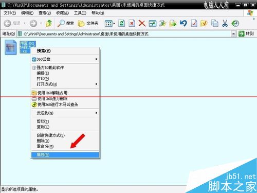Select 属性 in the context menu
The width and height of the screenshot is (257, 193).
coord(65,155)
